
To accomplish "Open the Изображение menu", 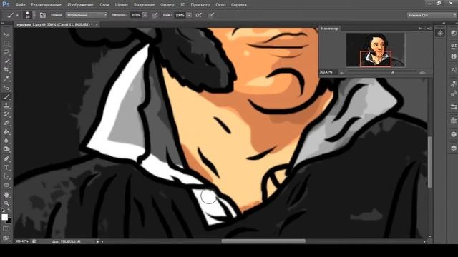I will click(80, 5).
